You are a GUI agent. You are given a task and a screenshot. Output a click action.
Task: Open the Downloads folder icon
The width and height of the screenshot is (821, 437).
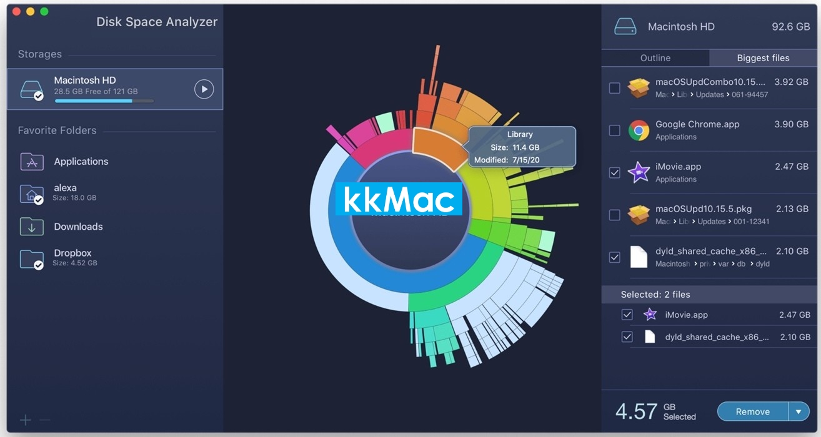[x=32, y=226]
